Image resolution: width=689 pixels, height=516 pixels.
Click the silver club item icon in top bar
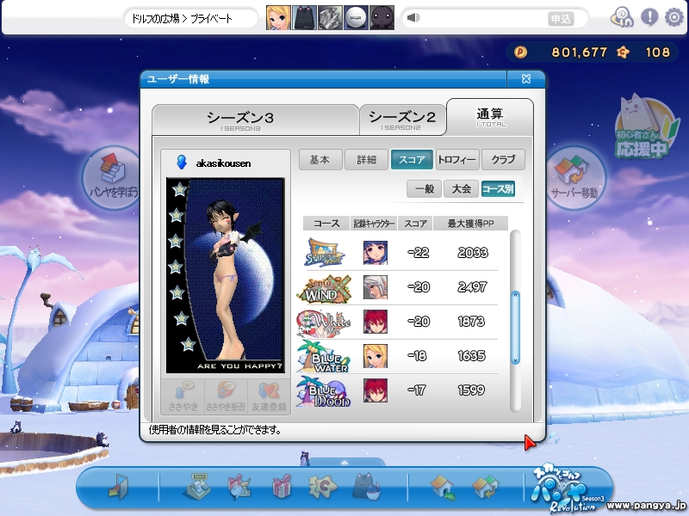pyautogui.click(x=330, y=18)
